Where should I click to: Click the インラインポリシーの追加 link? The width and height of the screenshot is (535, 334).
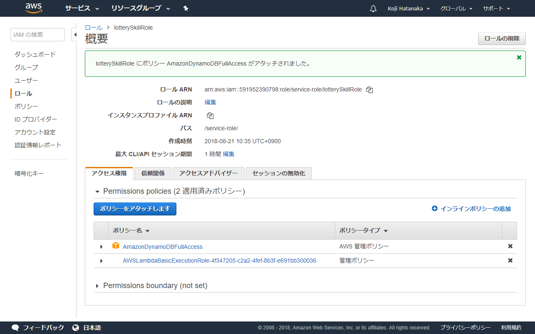point(476,209)
